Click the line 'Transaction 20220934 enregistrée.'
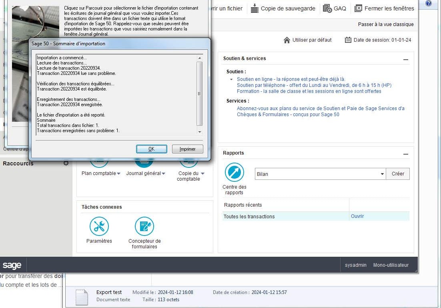441x308 pixels. (70, 105)
